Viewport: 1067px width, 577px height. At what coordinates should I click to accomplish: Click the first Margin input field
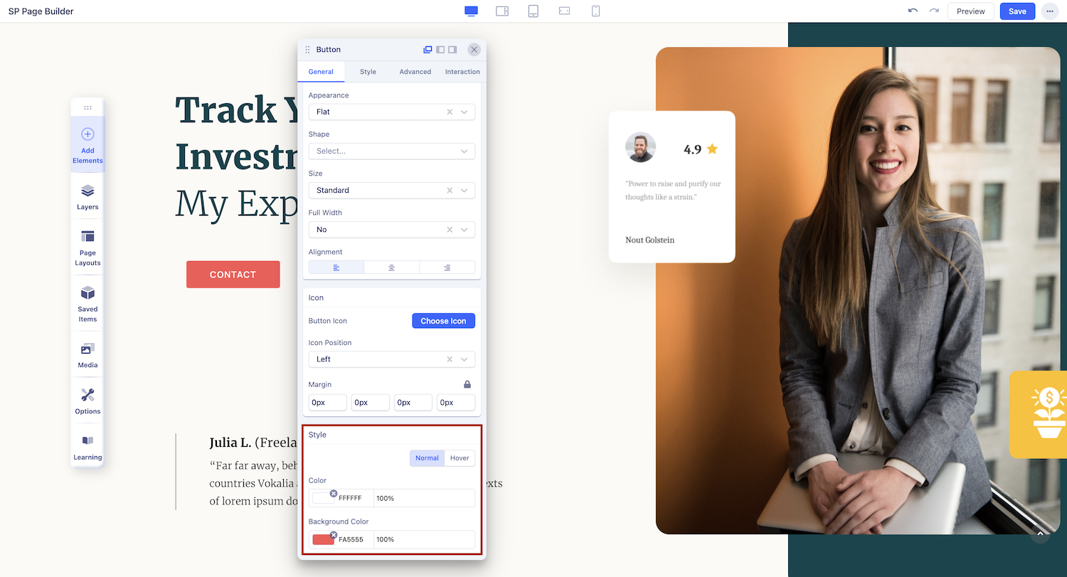coord(327,403)
